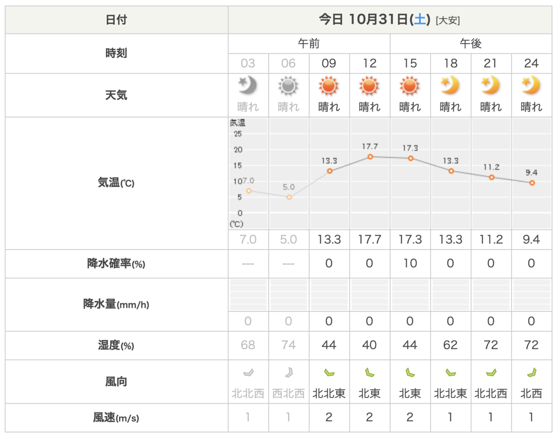The height and width of the screenshot is (438, 558).
Task: Click the green wind arrow for 21 北北西
Action: click(x=491, y=372)
